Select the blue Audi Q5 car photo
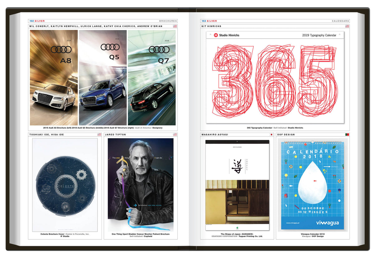The width and height of the screenshot is (374, 259). coord(103,93)
